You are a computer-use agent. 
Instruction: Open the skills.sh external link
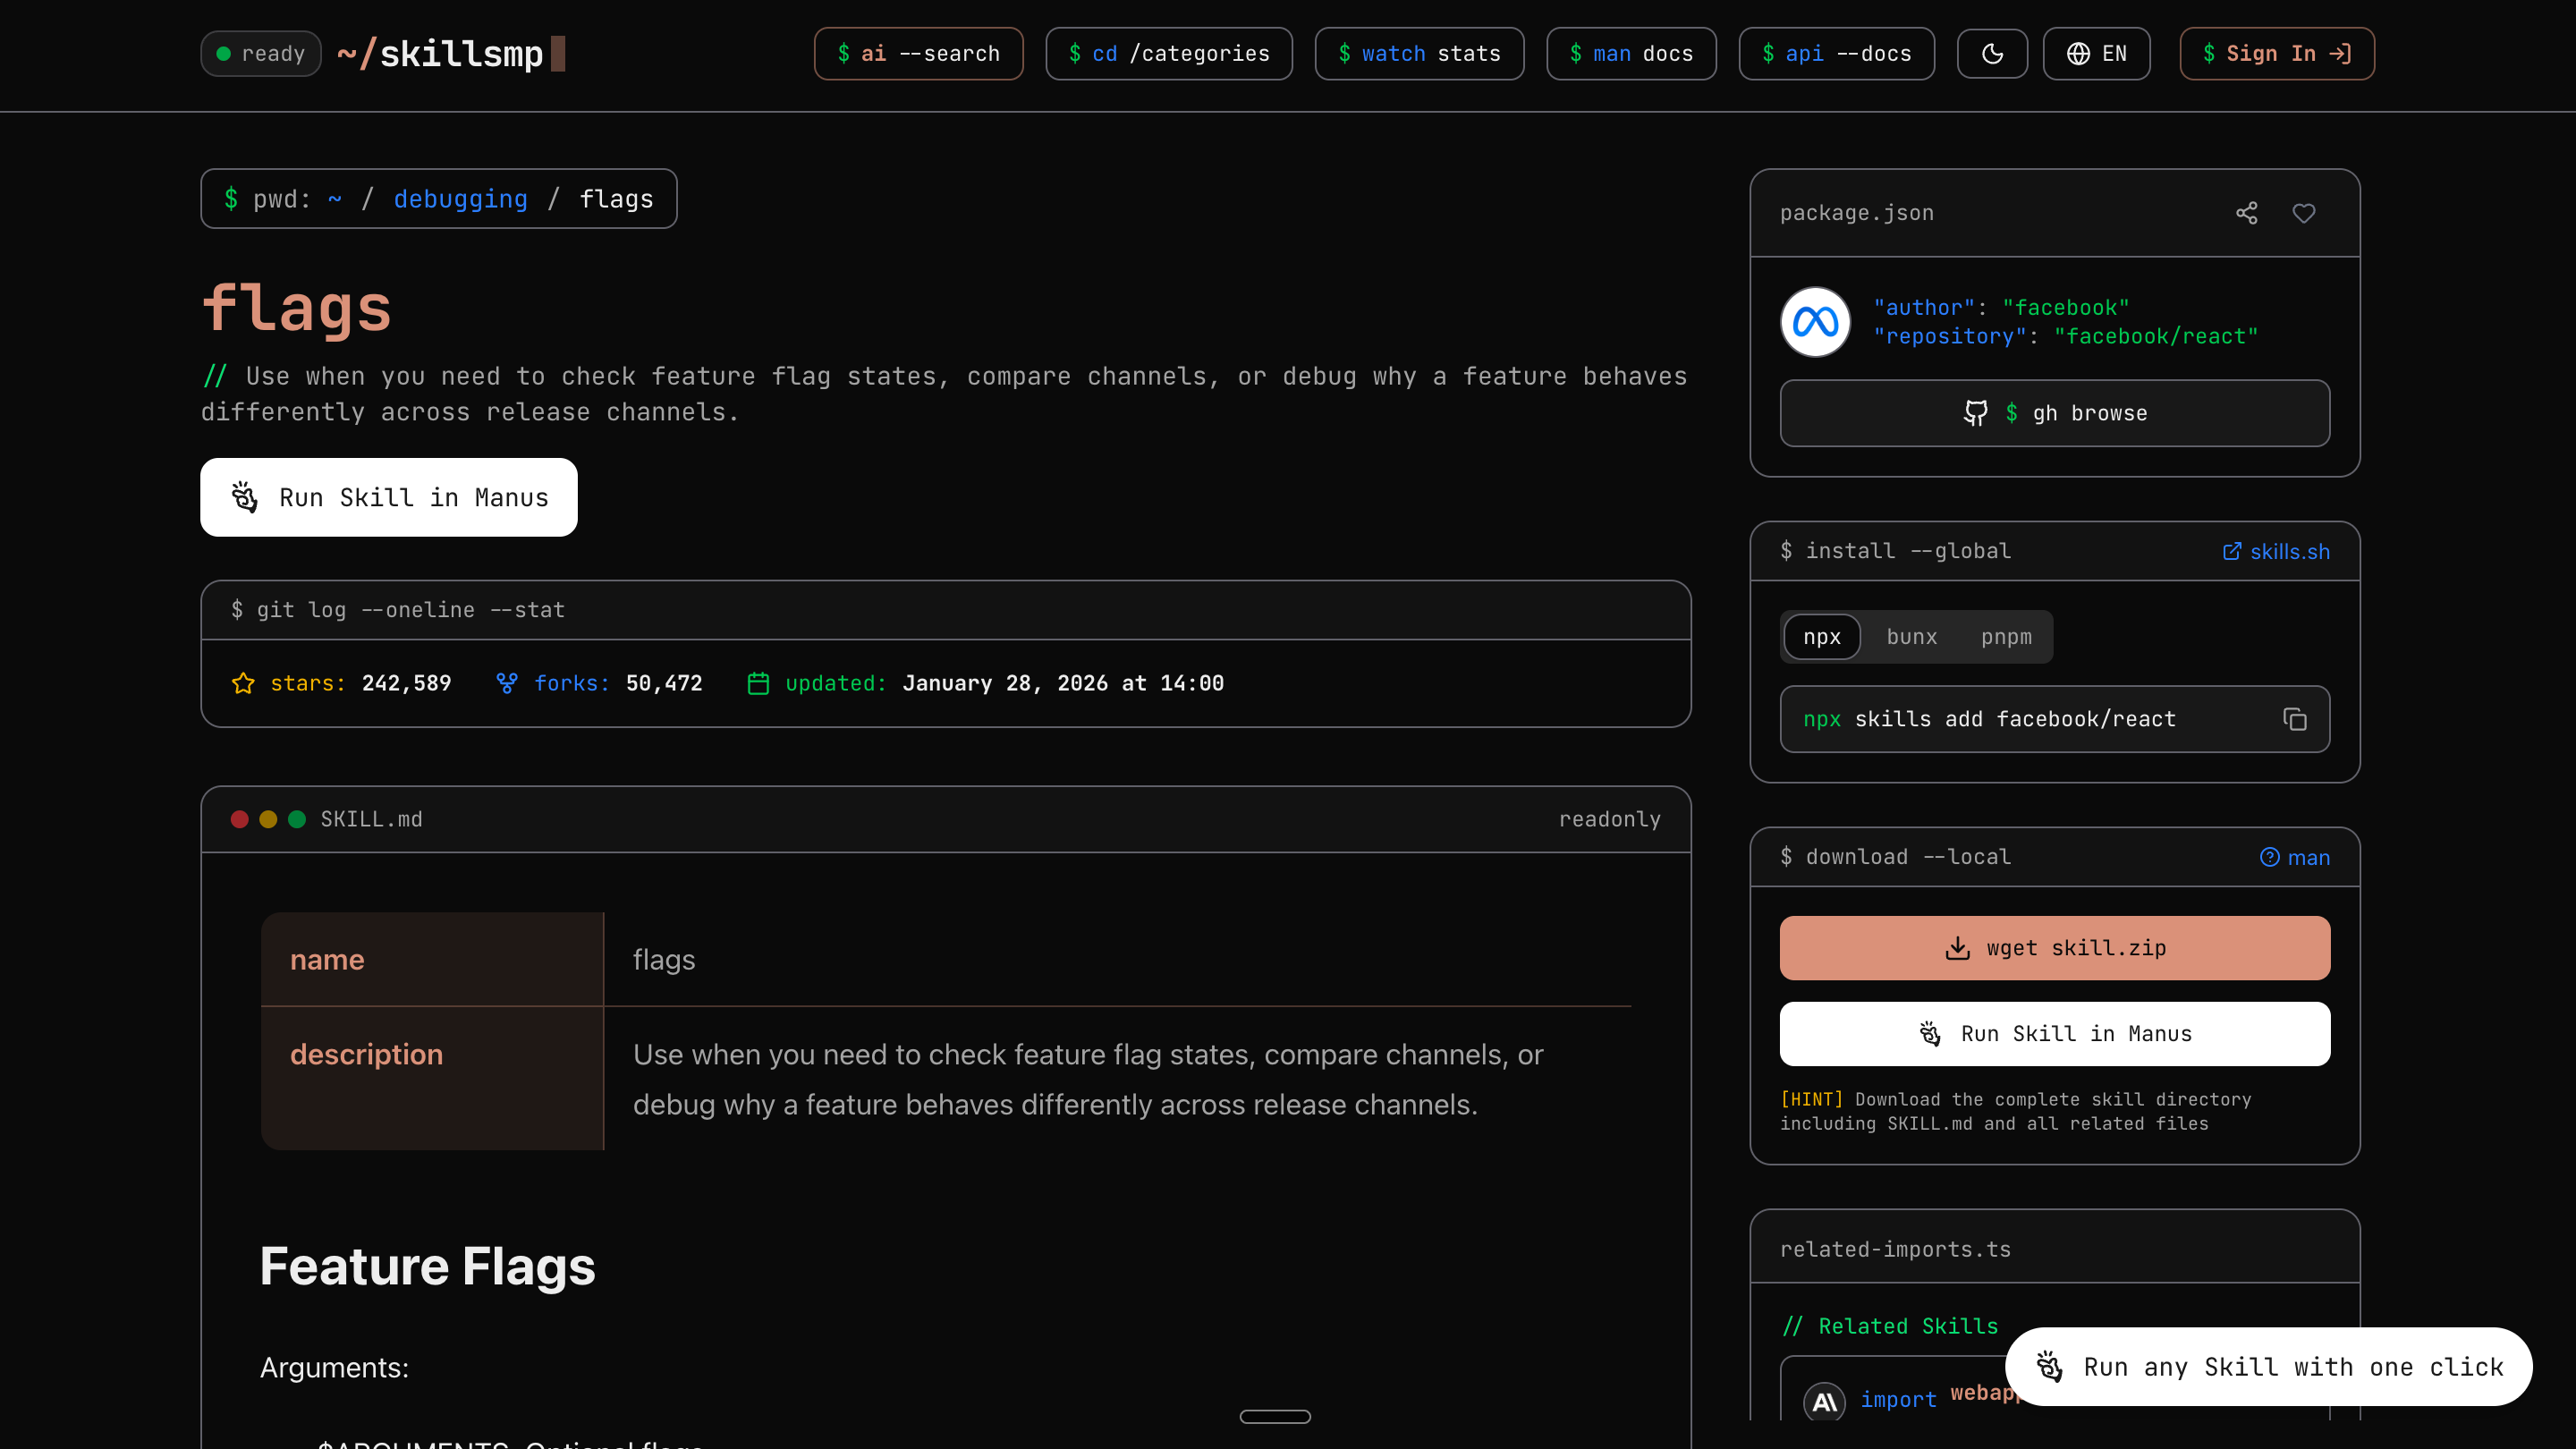click(2276, 552)
